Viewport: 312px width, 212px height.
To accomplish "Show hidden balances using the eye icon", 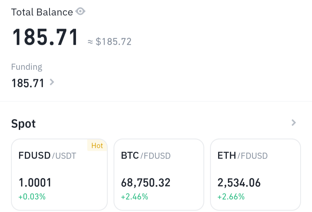I will click(80, 12).
